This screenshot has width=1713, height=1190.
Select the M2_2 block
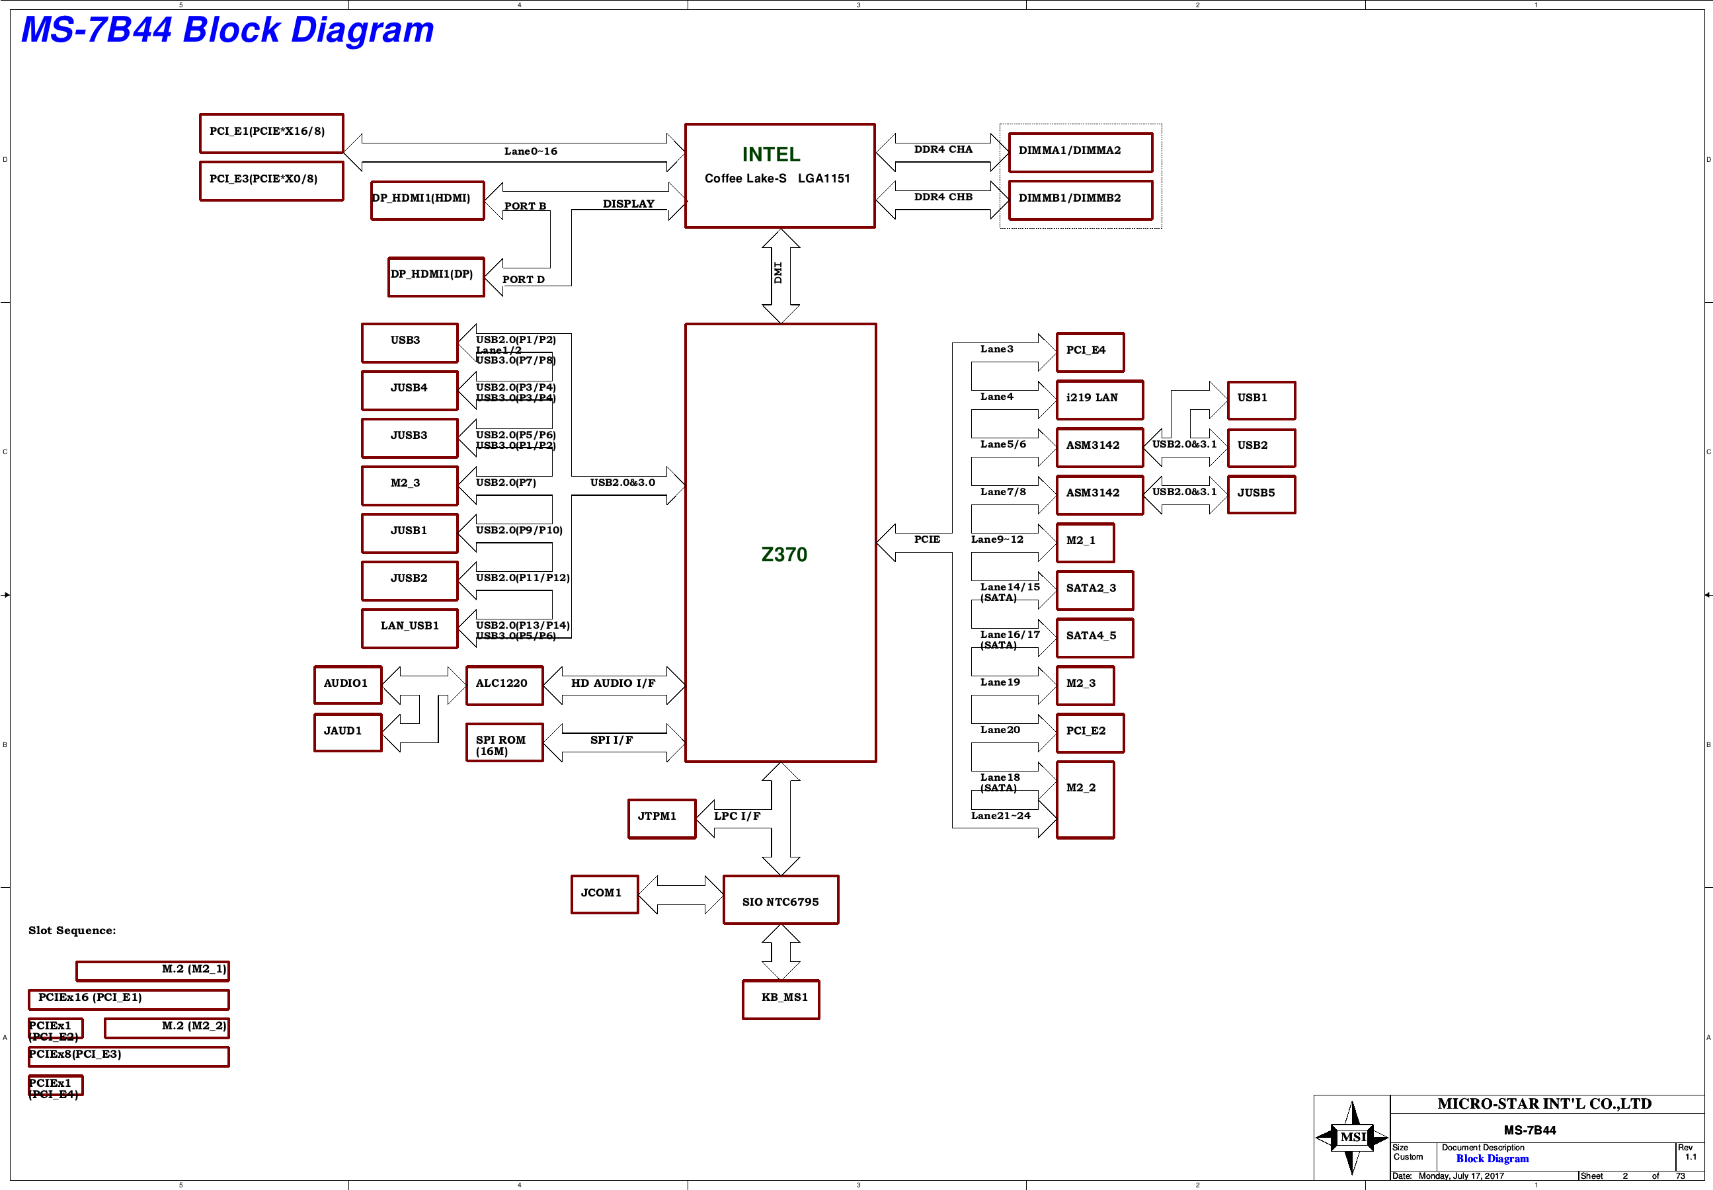point(1086,800)
